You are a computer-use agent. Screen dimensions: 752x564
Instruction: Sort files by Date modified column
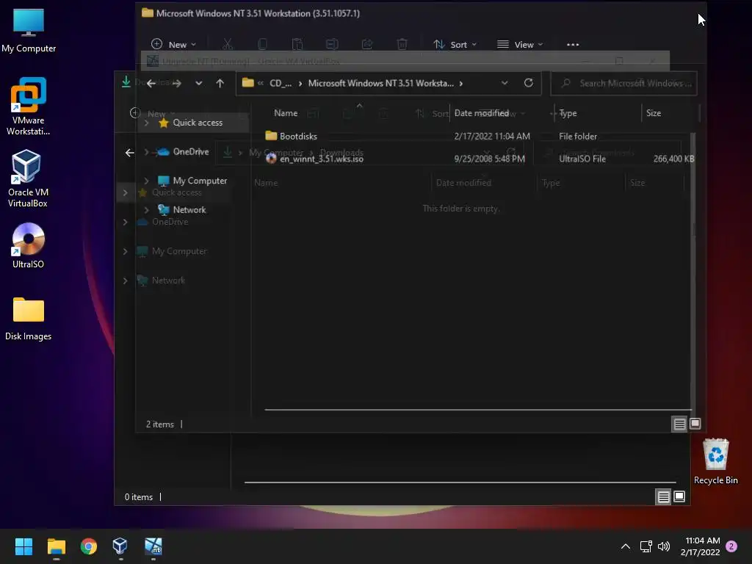482,113
